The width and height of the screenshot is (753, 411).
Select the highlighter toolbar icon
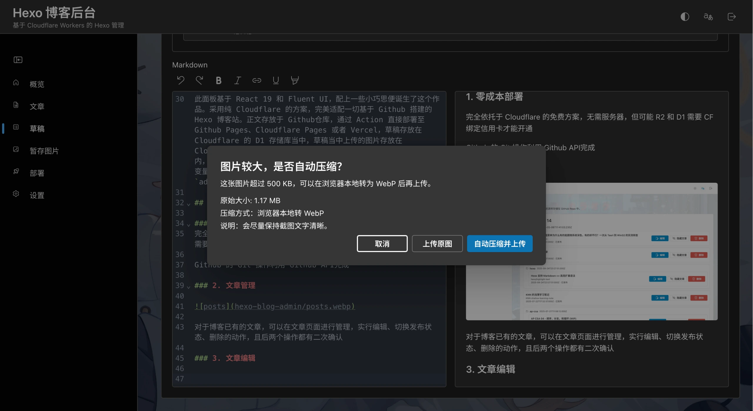coord(295,80)
